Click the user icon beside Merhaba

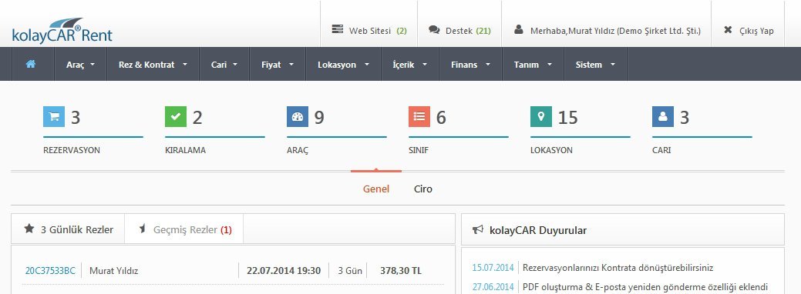click(x=519, y=29)
